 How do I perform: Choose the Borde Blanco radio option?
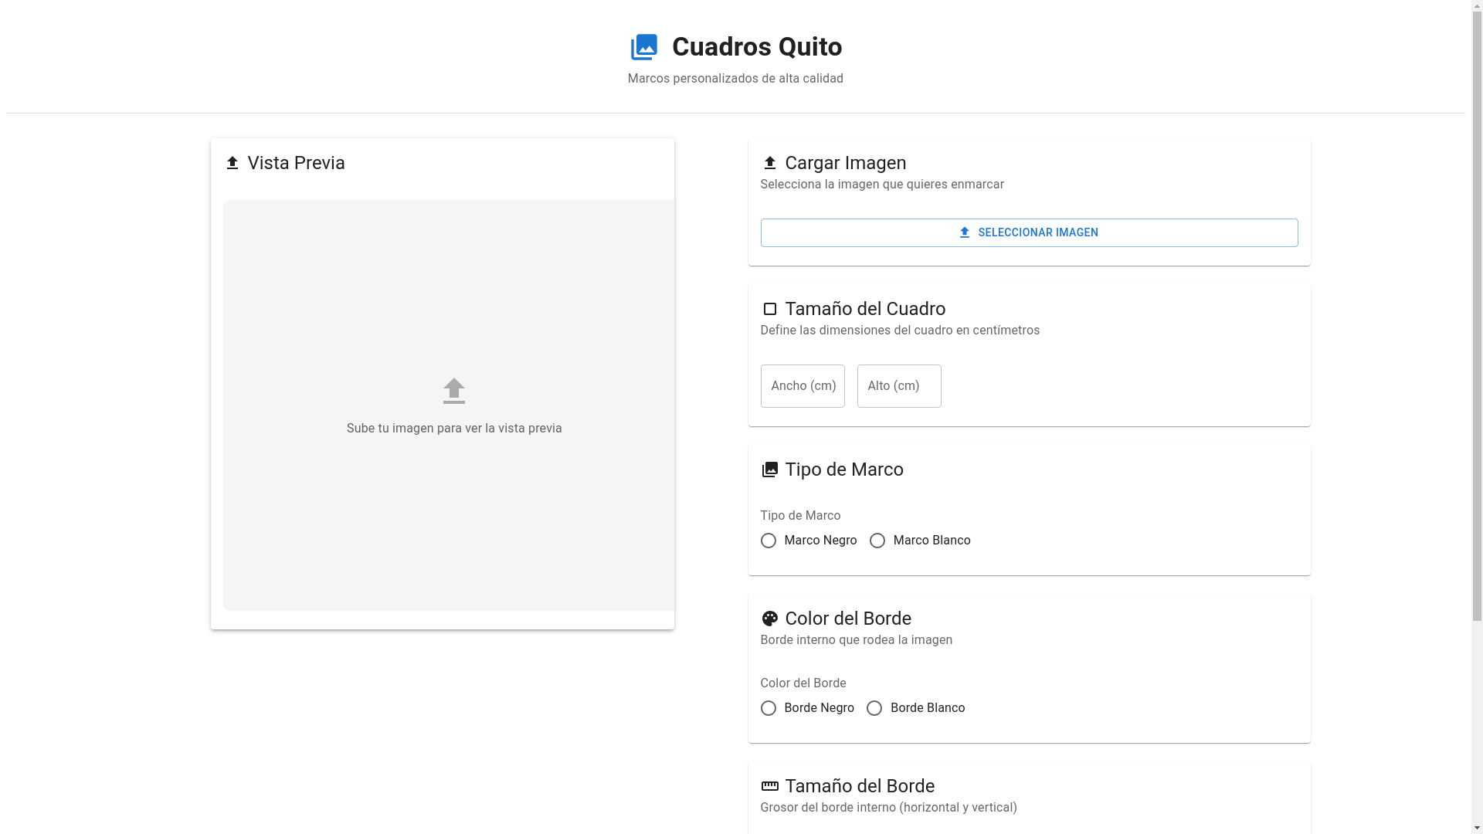tap(874, 708)
